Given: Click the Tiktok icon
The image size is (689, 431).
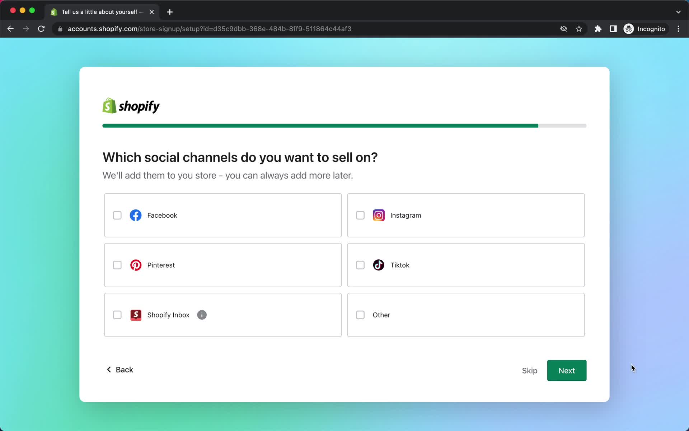Looking at the screenshot, I should 379,265.
